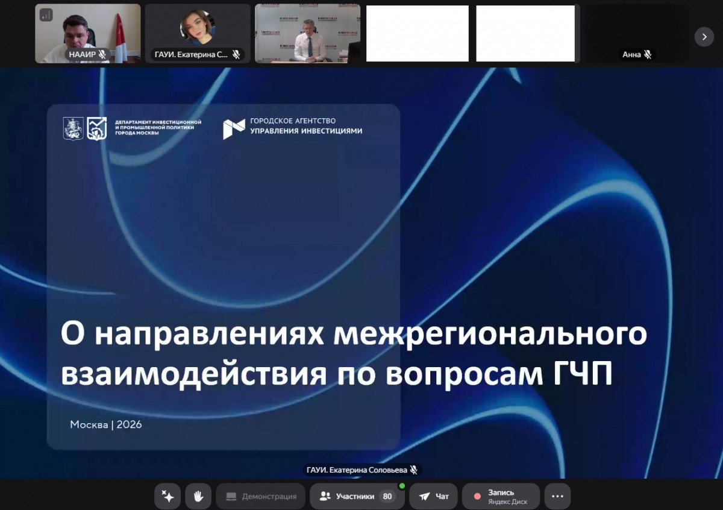The height and width of the screenshot is (510, 723).
Task: Click muted mic icon on НААИР tile
Action: [102, 54]
